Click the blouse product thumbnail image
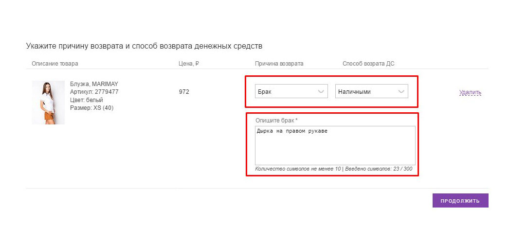 tap(48, 103)
